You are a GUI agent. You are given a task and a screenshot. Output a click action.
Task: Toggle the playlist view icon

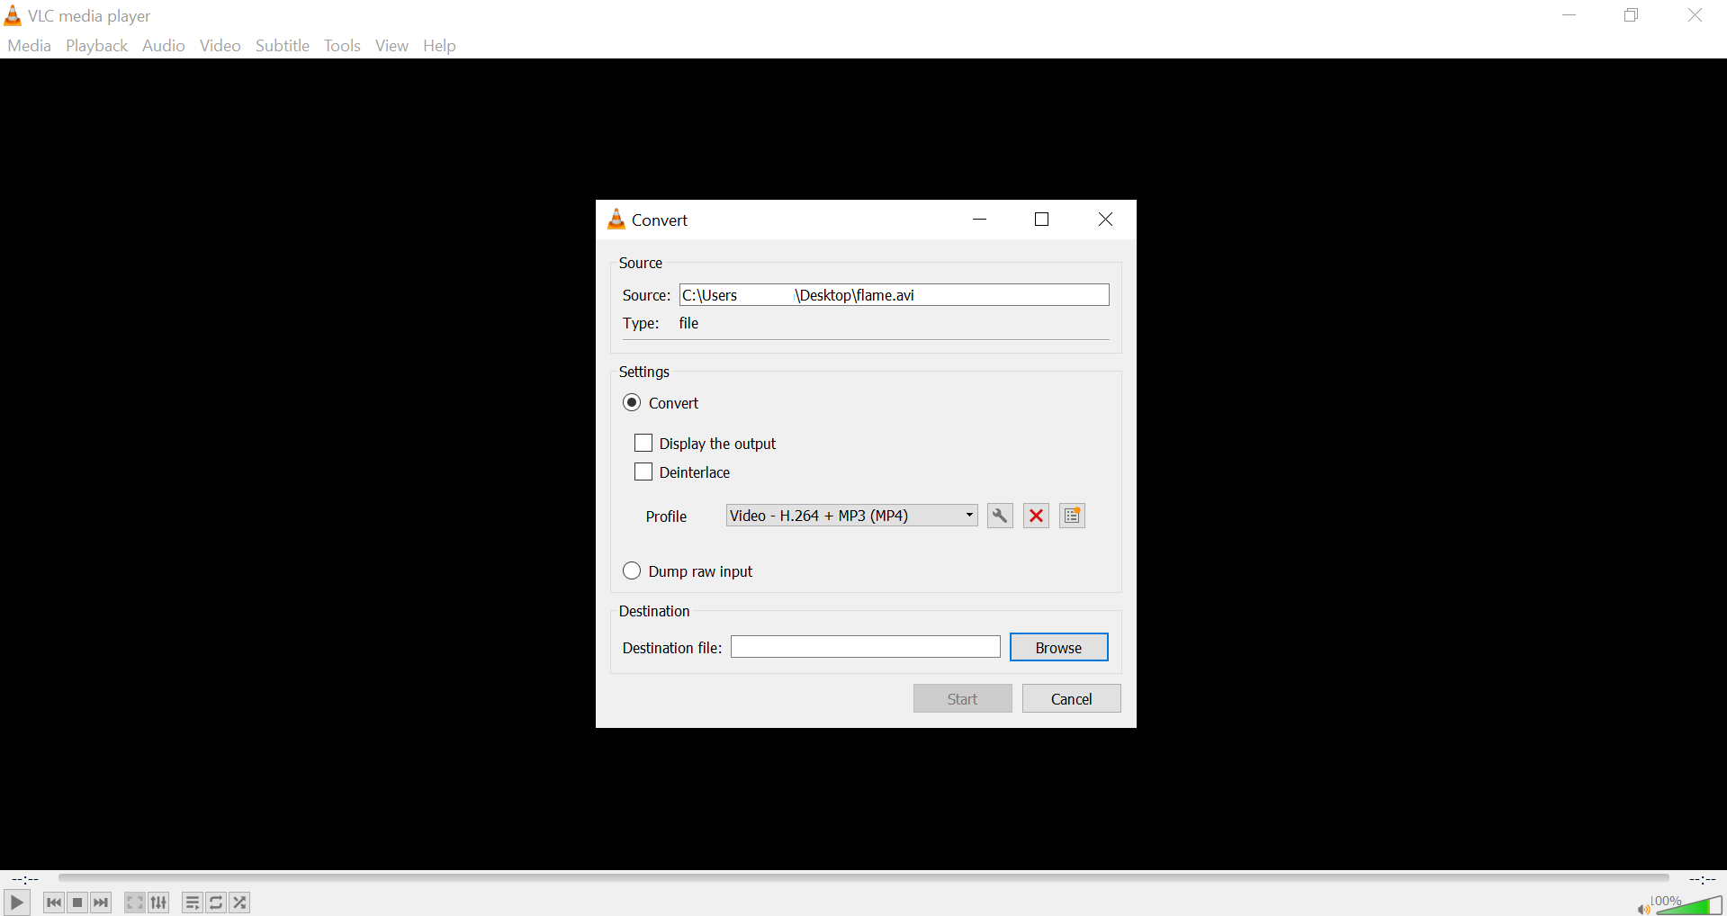click(x=192, y=903)
